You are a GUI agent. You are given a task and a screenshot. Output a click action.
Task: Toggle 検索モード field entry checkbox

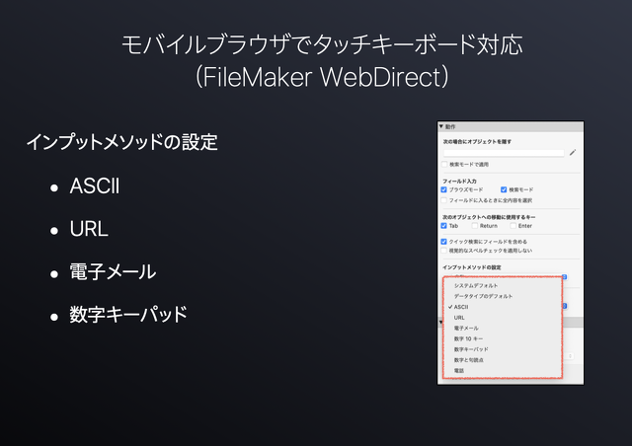[x=504, y=189]
